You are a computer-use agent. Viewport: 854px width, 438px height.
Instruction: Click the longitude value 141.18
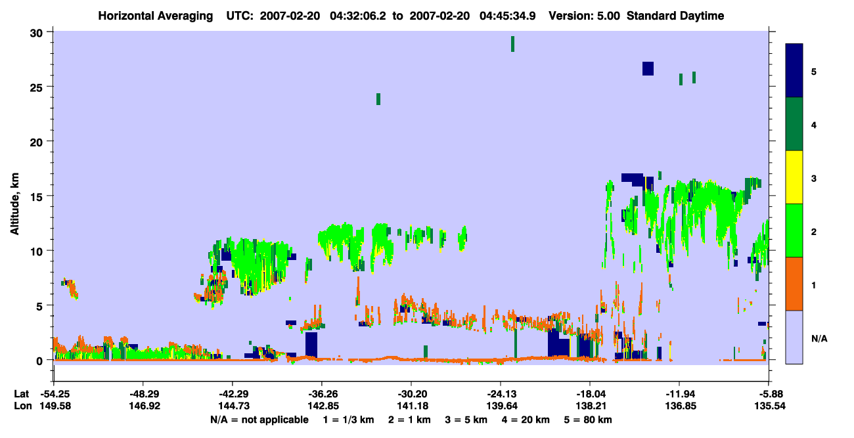click(411, 406)
